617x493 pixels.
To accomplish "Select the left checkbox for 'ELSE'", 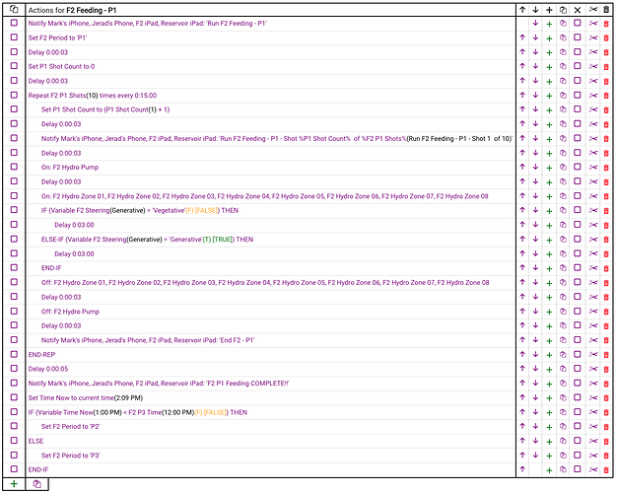I will pyautogui.click(x=14, y=440).
